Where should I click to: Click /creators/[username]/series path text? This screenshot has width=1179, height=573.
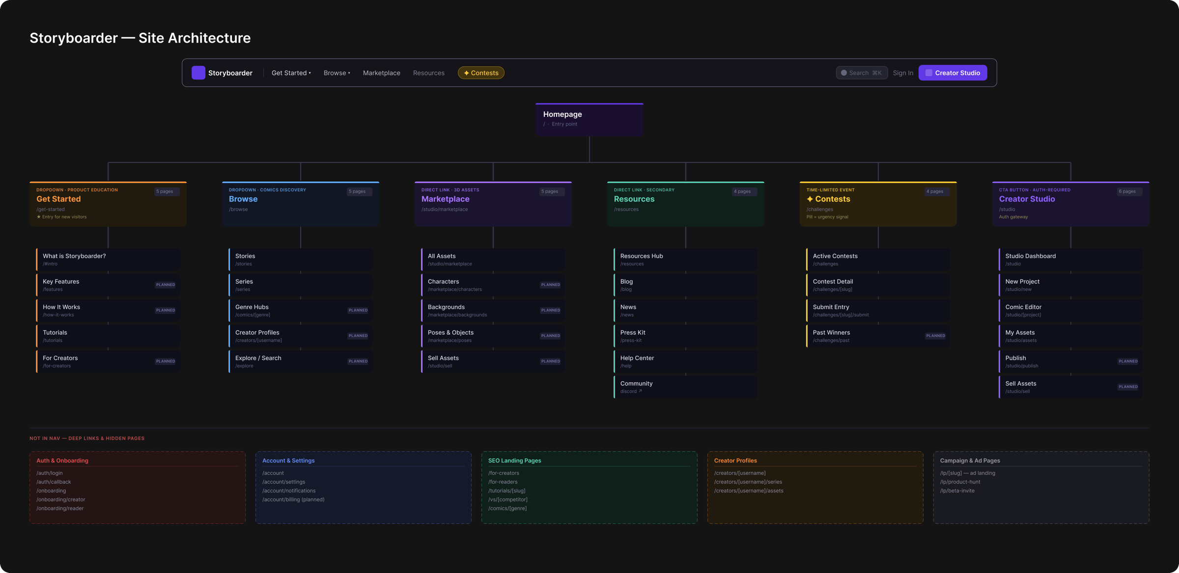tap(748, 482)
